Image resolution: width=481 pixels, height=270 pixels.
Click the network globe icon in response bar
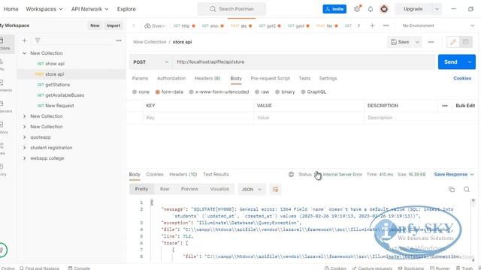pyautogui.click(x=291, y=174)
